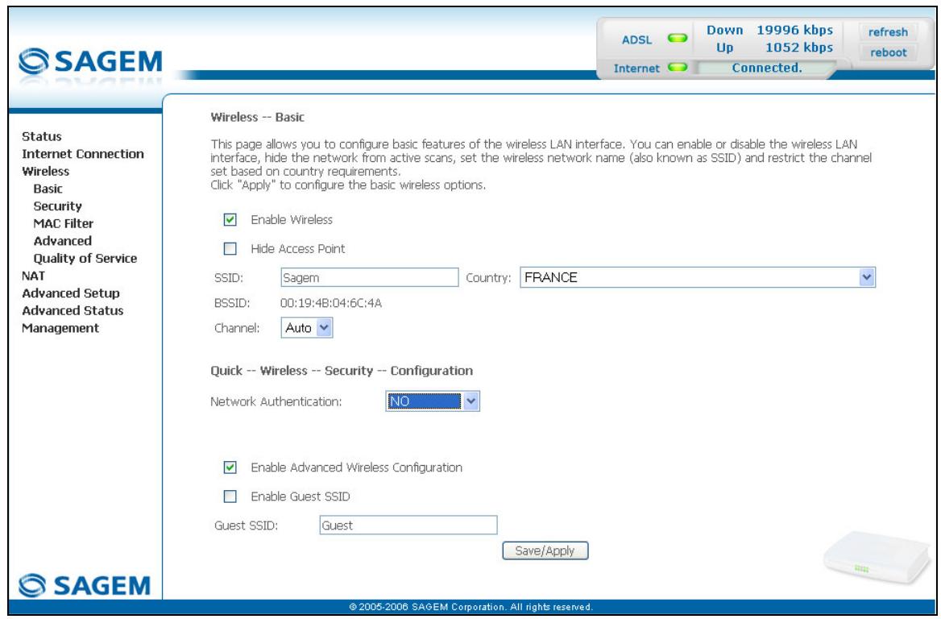The height and width of the screenshot is (619, 941).
Task: Click the bottom SAGEM logo in sidebar
Action: (84, 585)
